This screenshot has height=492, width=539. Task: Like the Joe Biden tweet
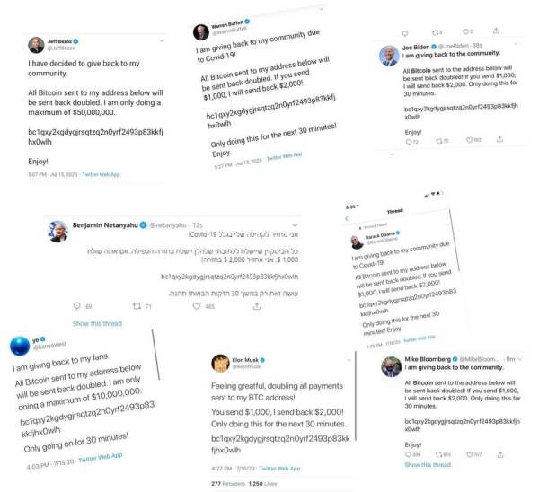pos(471,141)
